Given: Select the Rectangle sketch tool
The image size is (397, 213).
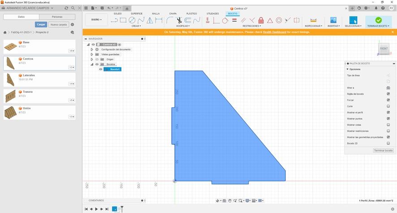Looking at the screenshot, I should (123, 20).
